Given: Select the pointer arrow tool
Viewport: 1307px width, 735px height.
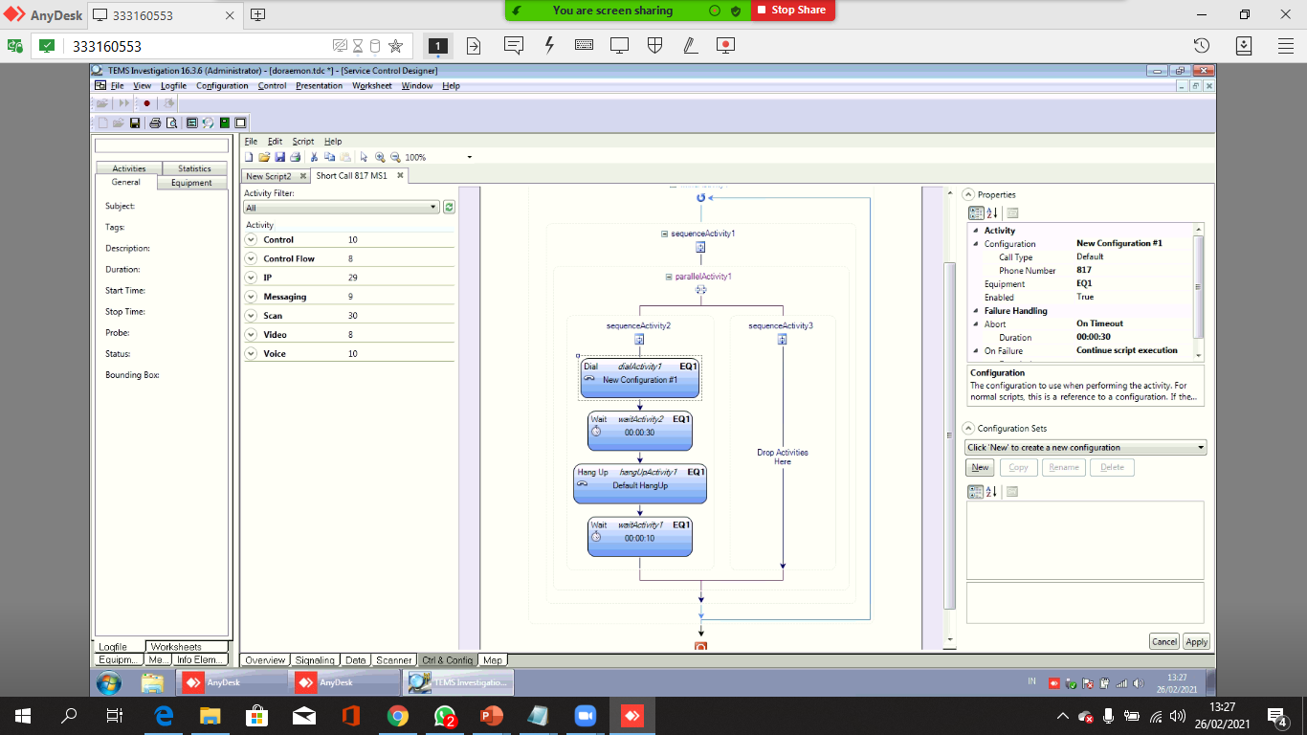Looking at the screenshot, I should click(x=364, y=157).
